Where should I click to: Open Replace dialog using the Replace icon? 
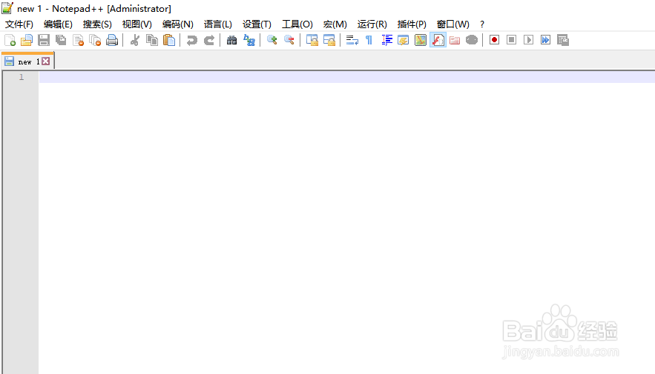click(249, 40)
